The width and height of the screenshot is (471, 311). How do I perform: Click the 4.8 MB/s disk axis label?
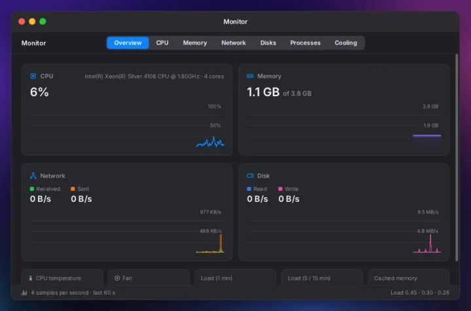point(427,231)
